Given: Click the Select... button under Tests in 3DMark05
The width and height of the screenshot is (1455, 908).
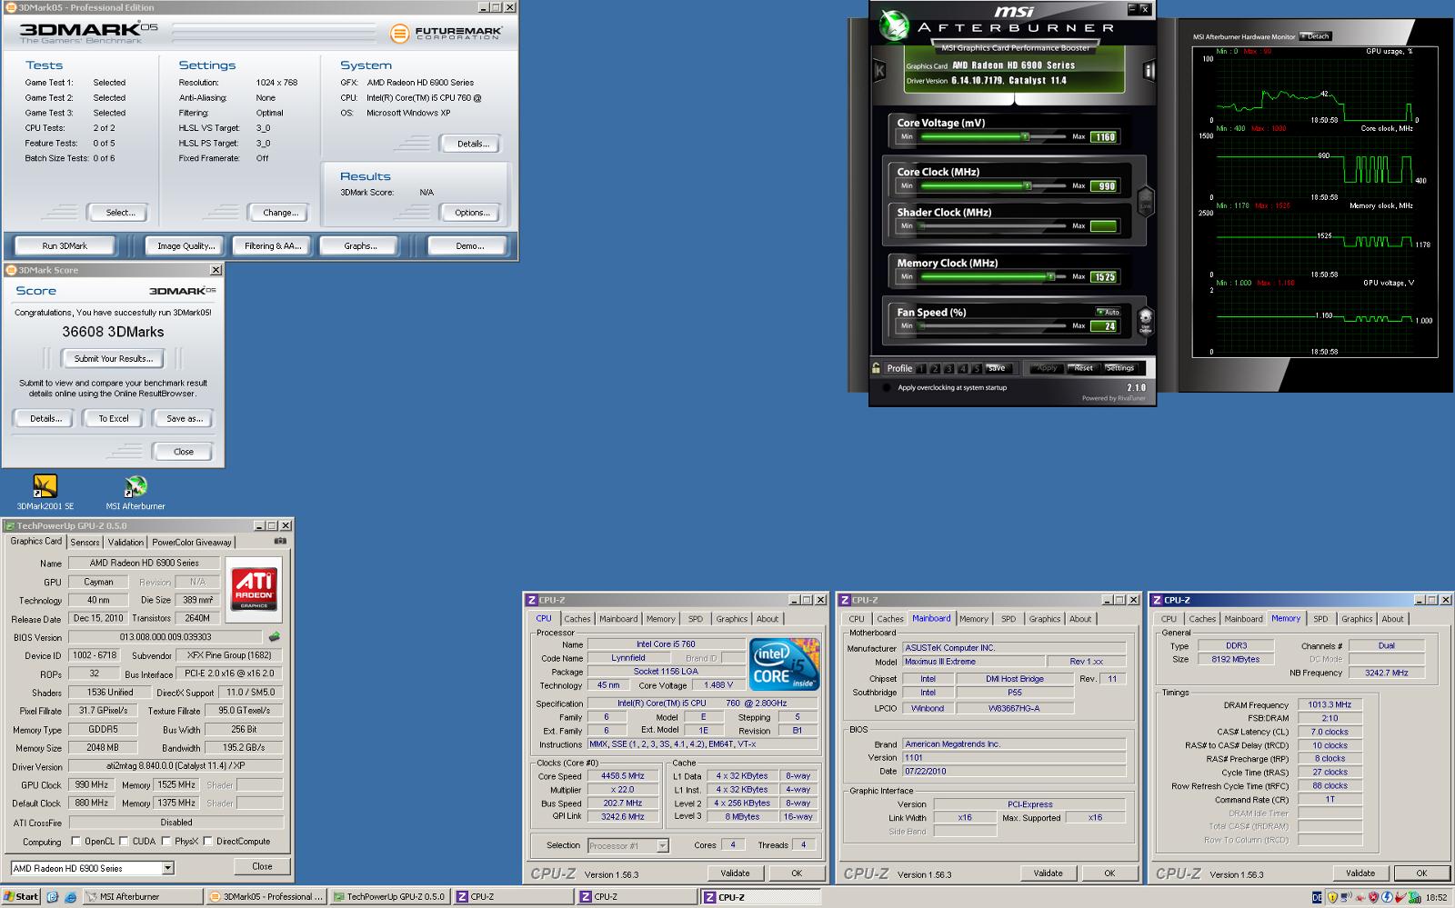Looking at the screenshot, I should point(120,212).
